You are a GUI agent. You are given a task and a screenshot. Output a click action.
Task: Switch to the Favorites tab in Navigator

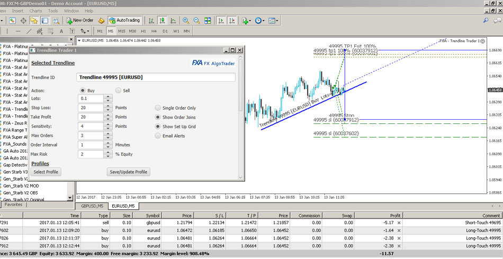coord(13,204)
